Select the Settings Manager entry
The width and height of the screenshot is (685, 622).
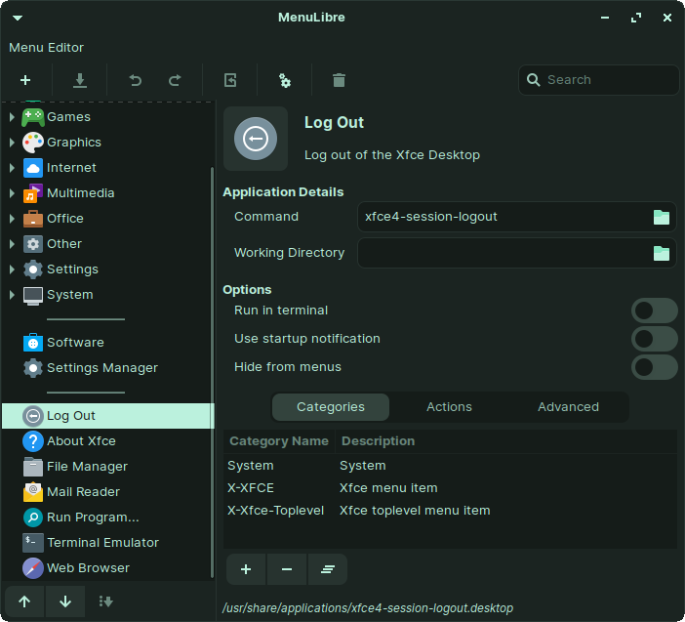108,368
